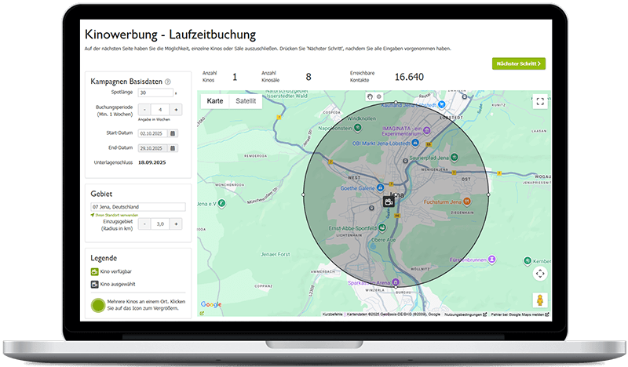Click the Street View Pegman icon

point(540,300)
